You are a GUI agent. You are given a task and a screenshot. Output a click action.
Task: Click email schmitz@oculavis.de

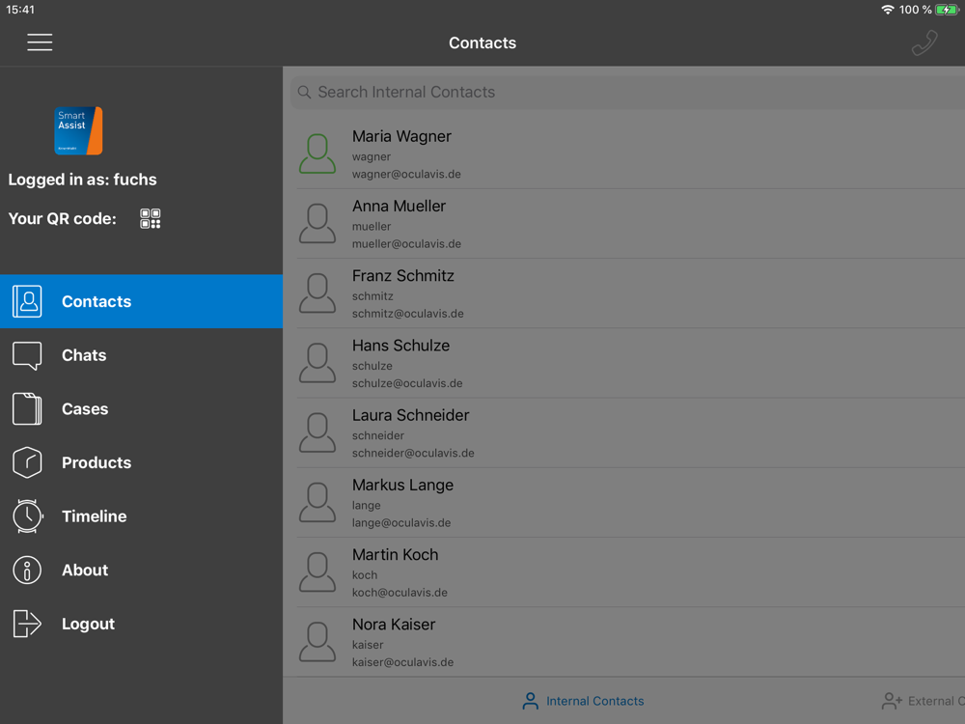pos(407,314)
